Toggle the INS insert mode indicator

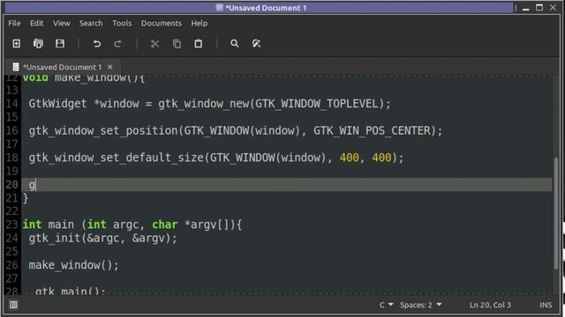click(546, 306)
